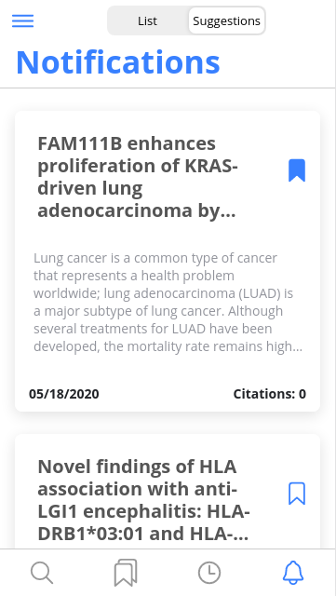Viewport: 336px width, 596px height.
Task: Open Novel findings of HLA article
Action: 143,500
